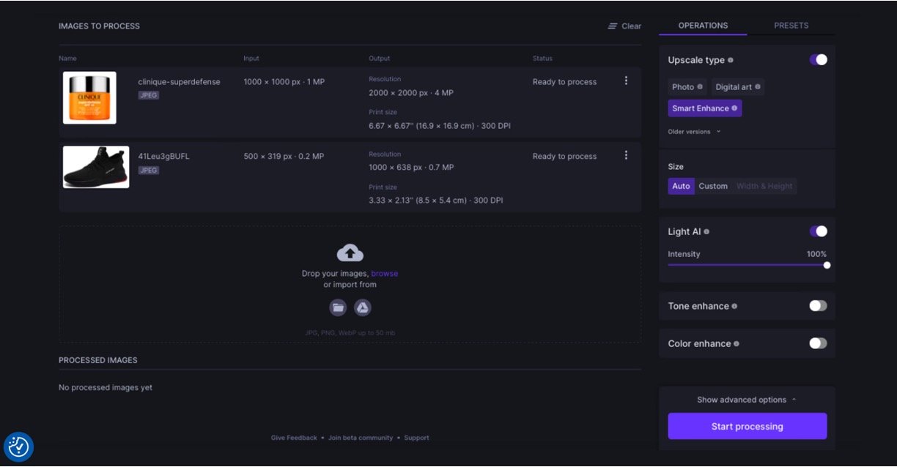Click the cookie preferences icon
Viewport: 897px width, 467px height.
pos(18,447)
